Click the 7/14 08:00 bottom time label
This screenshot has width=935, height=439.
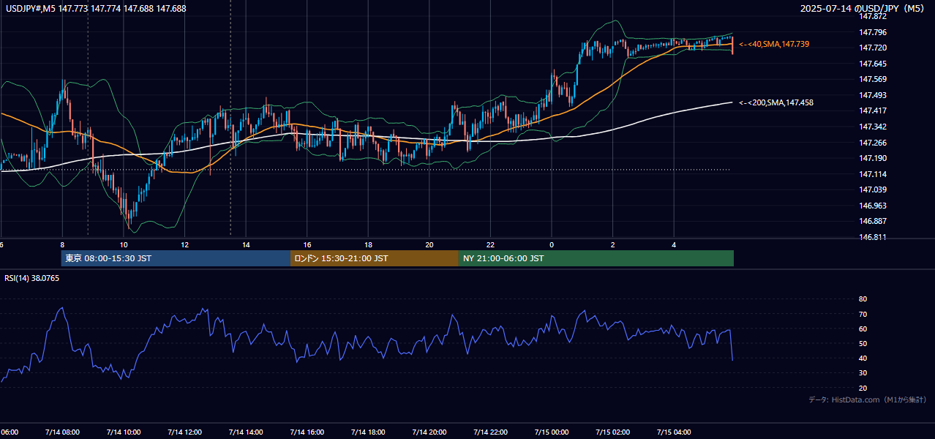pos(62,432)
